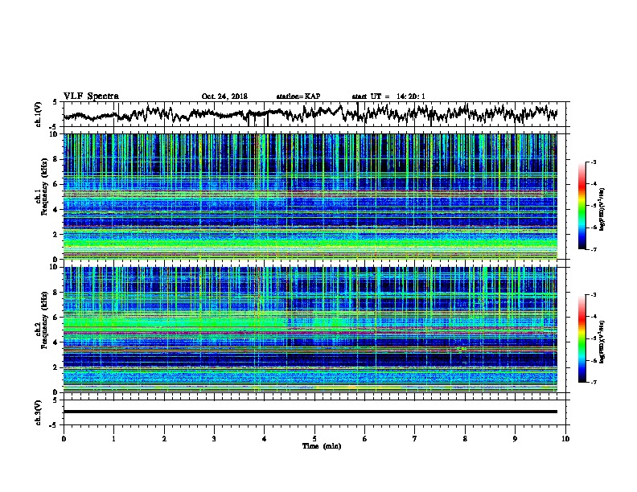Image resolution: width=637 pixels, height=492 pixels.
Task: Select the "ch.3(V)" axis label
Action: pos(39,412)
